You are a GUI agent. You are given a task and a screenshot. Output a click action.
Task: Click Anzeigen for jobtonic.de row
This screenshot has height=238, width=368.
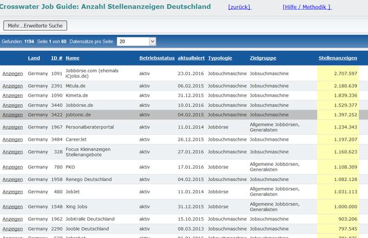click(13, 115)
